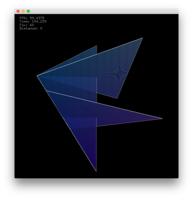This screenshot has width=193, height=199.
Task: Click the empty gray title bar
Action: 103,11
